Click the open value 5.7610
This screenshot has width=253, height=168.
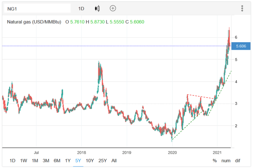(77, 22)
